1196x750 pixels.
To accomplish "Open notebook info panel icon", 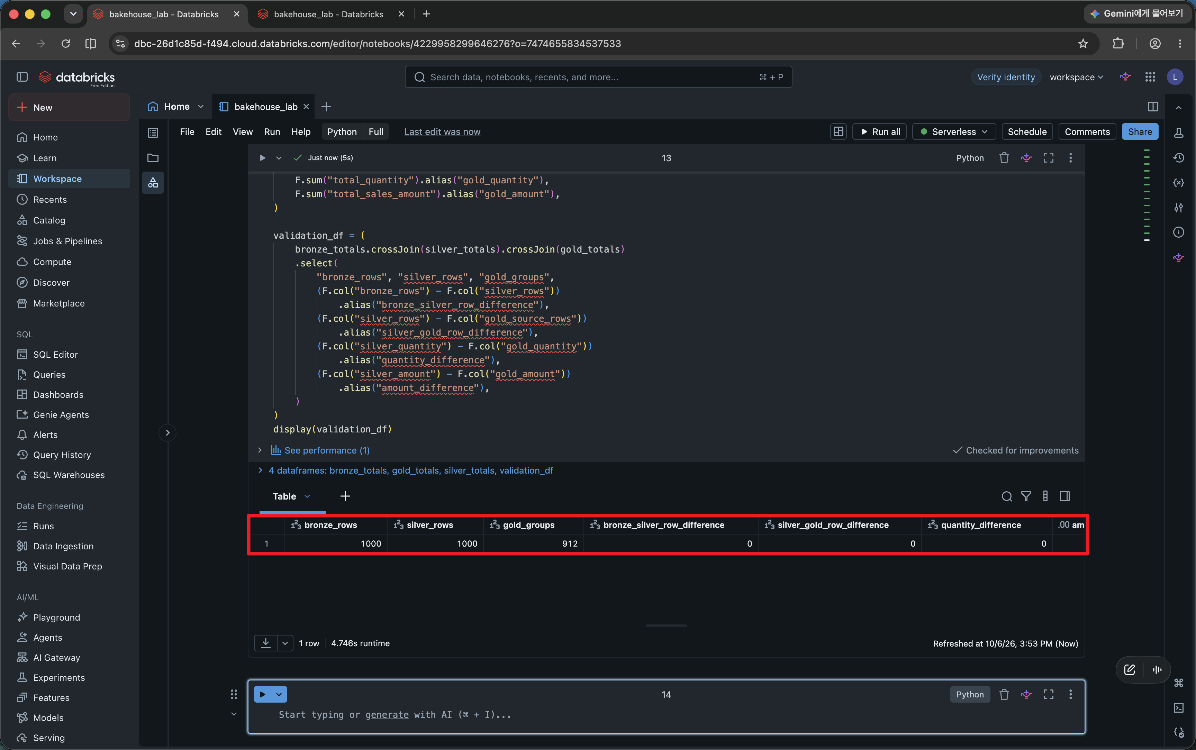I will pos(1178,232).
